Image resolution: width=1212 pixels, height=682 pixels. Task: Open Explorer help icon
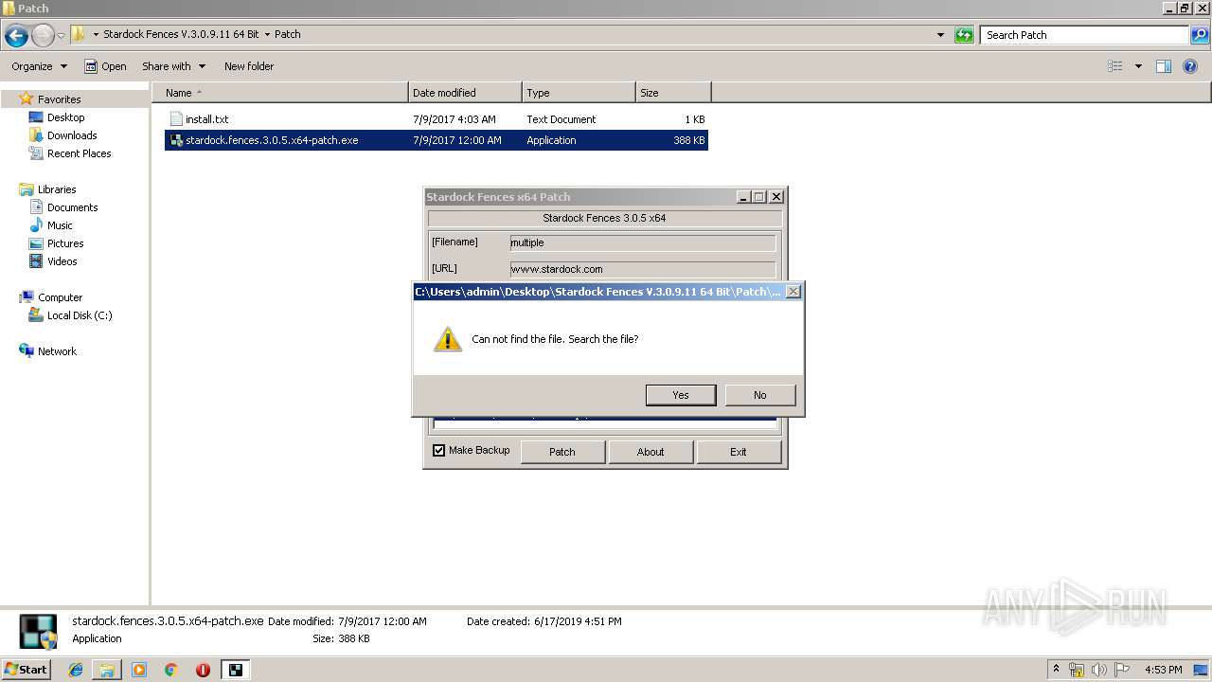click(x=1191, y=66)
